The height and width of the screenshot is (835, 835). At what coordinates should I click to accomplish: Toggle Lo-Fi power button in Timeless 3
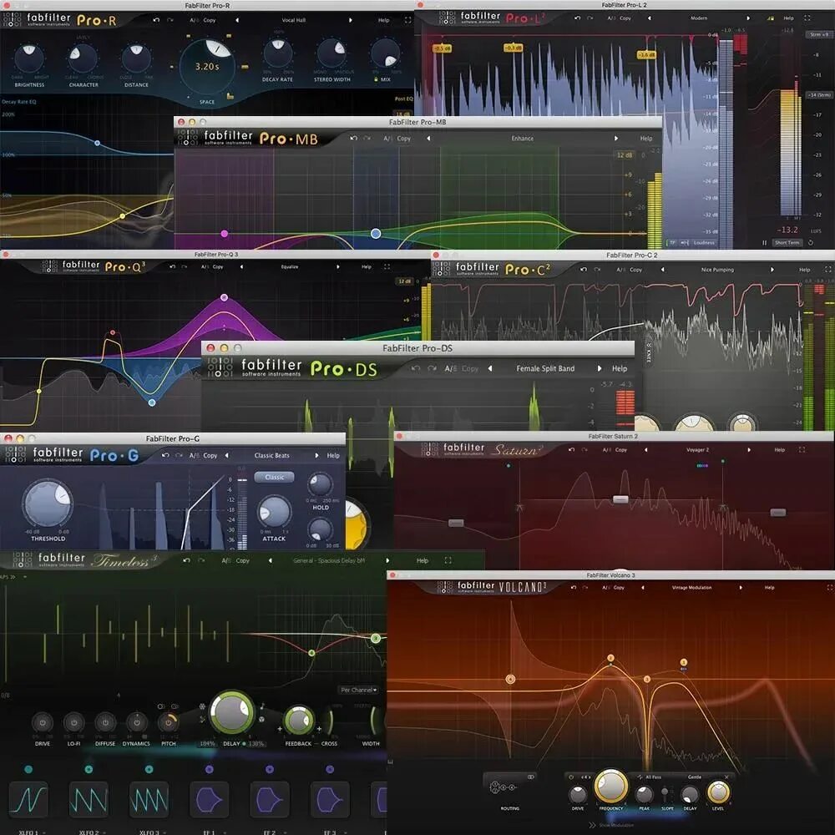74,723
